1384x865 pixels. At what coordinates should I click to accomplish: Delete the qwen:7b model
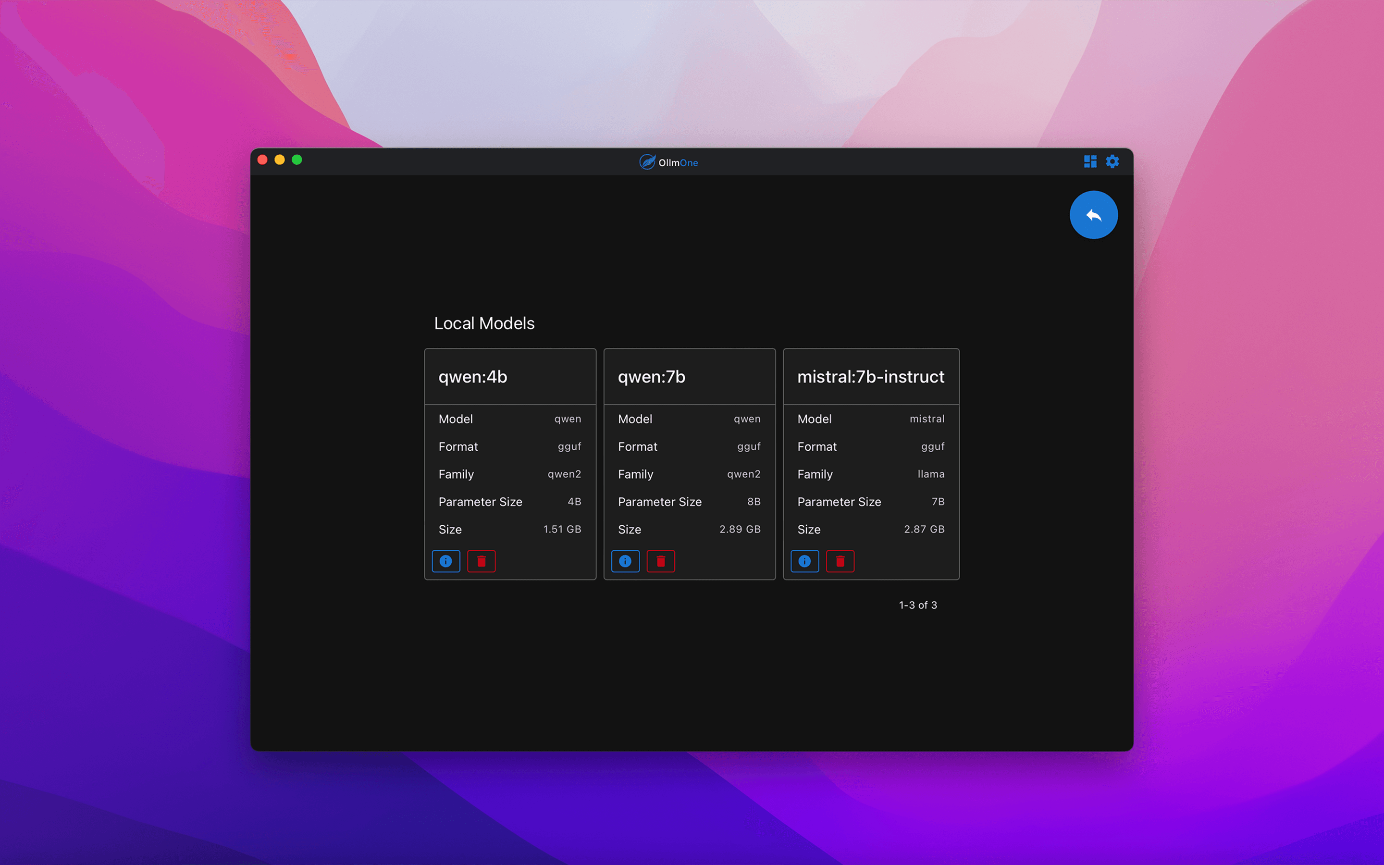click(x=661, y=561)
